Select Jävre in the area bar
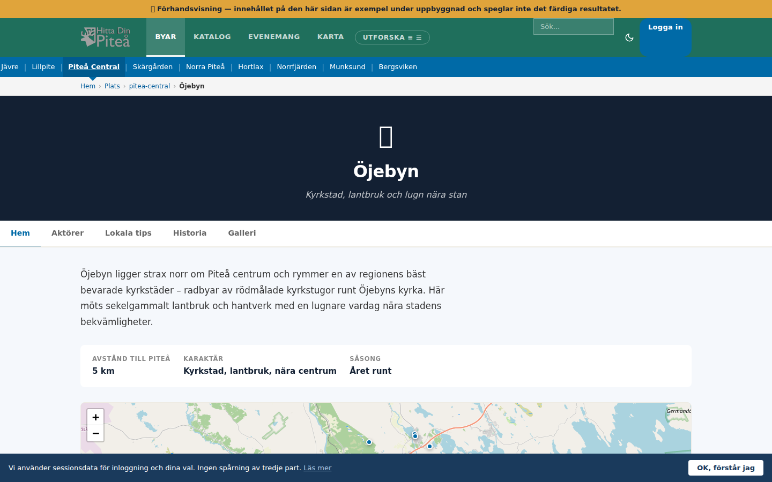 10,67
